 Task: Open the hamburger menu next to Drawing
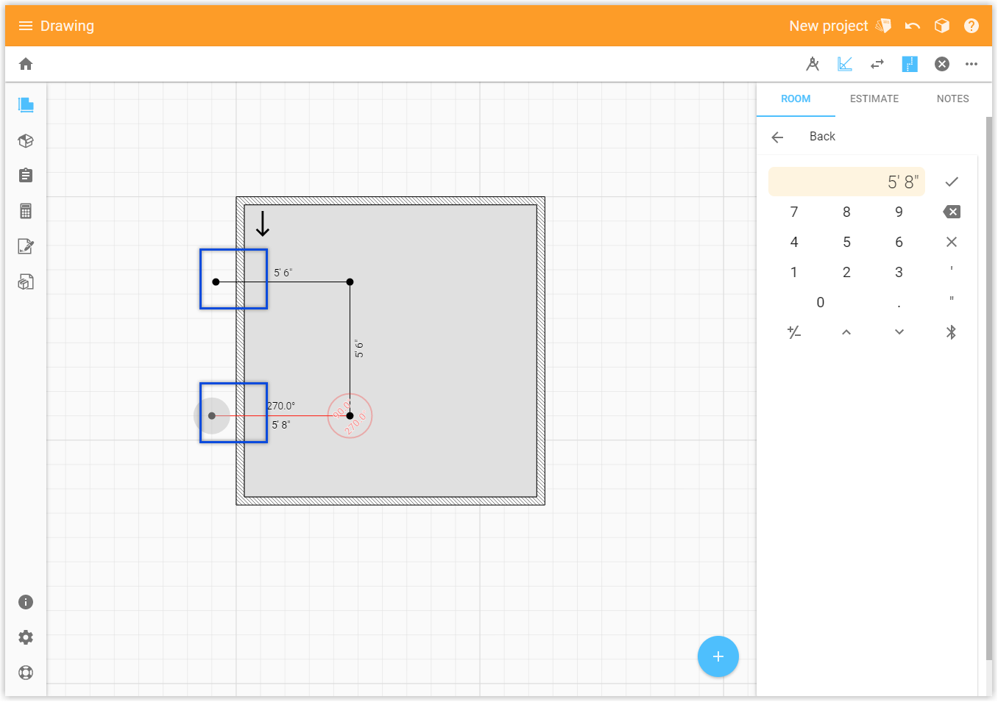pyautogui.click(x=26, y=26)
